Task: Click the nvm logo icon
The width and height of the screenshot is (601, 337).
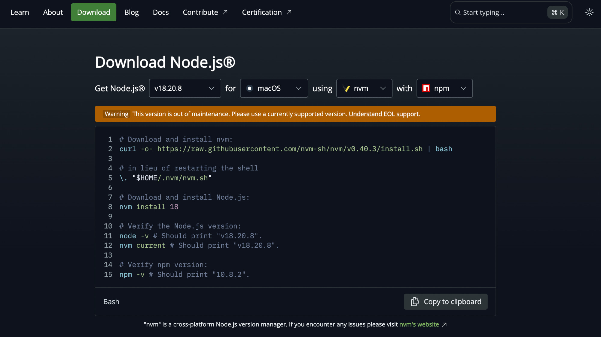Action: 346,88
